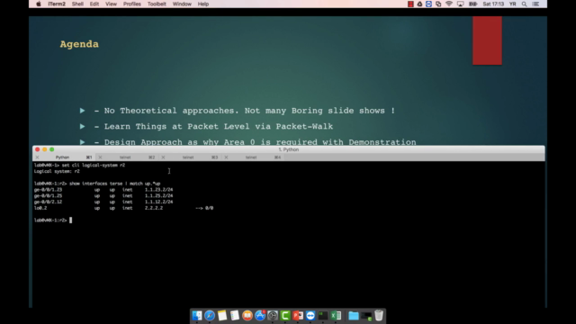Open the Window menu
The image size is (576, 324).
[x=182, y=4]
